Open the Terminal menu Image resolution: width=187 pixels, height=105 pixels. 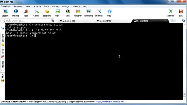pos(6,6)
